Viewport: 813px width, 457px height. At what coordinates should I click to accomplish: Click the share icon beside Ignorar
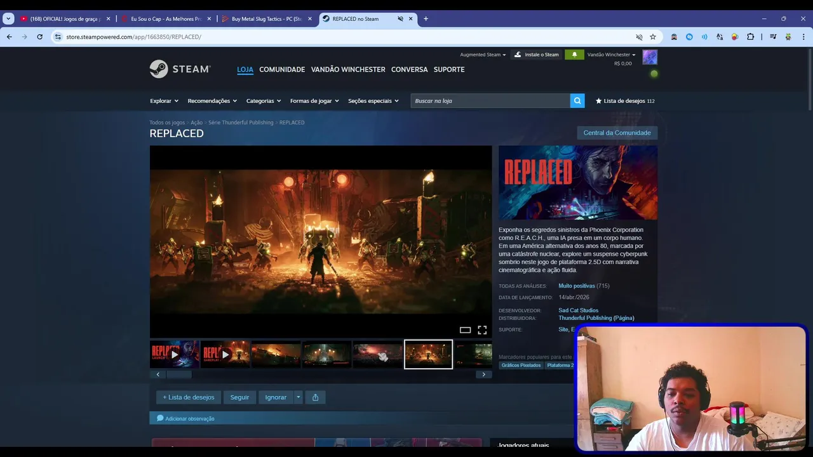point(315,397)
